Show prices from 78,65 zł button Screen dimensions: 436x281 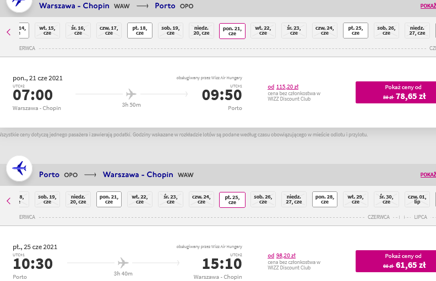pyautogui.click(x=396, y=92)
